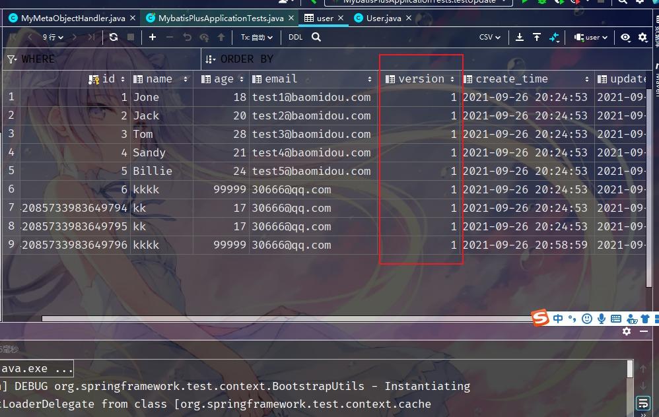Click the Submit changes up-arrow icon

click(221, 38)
